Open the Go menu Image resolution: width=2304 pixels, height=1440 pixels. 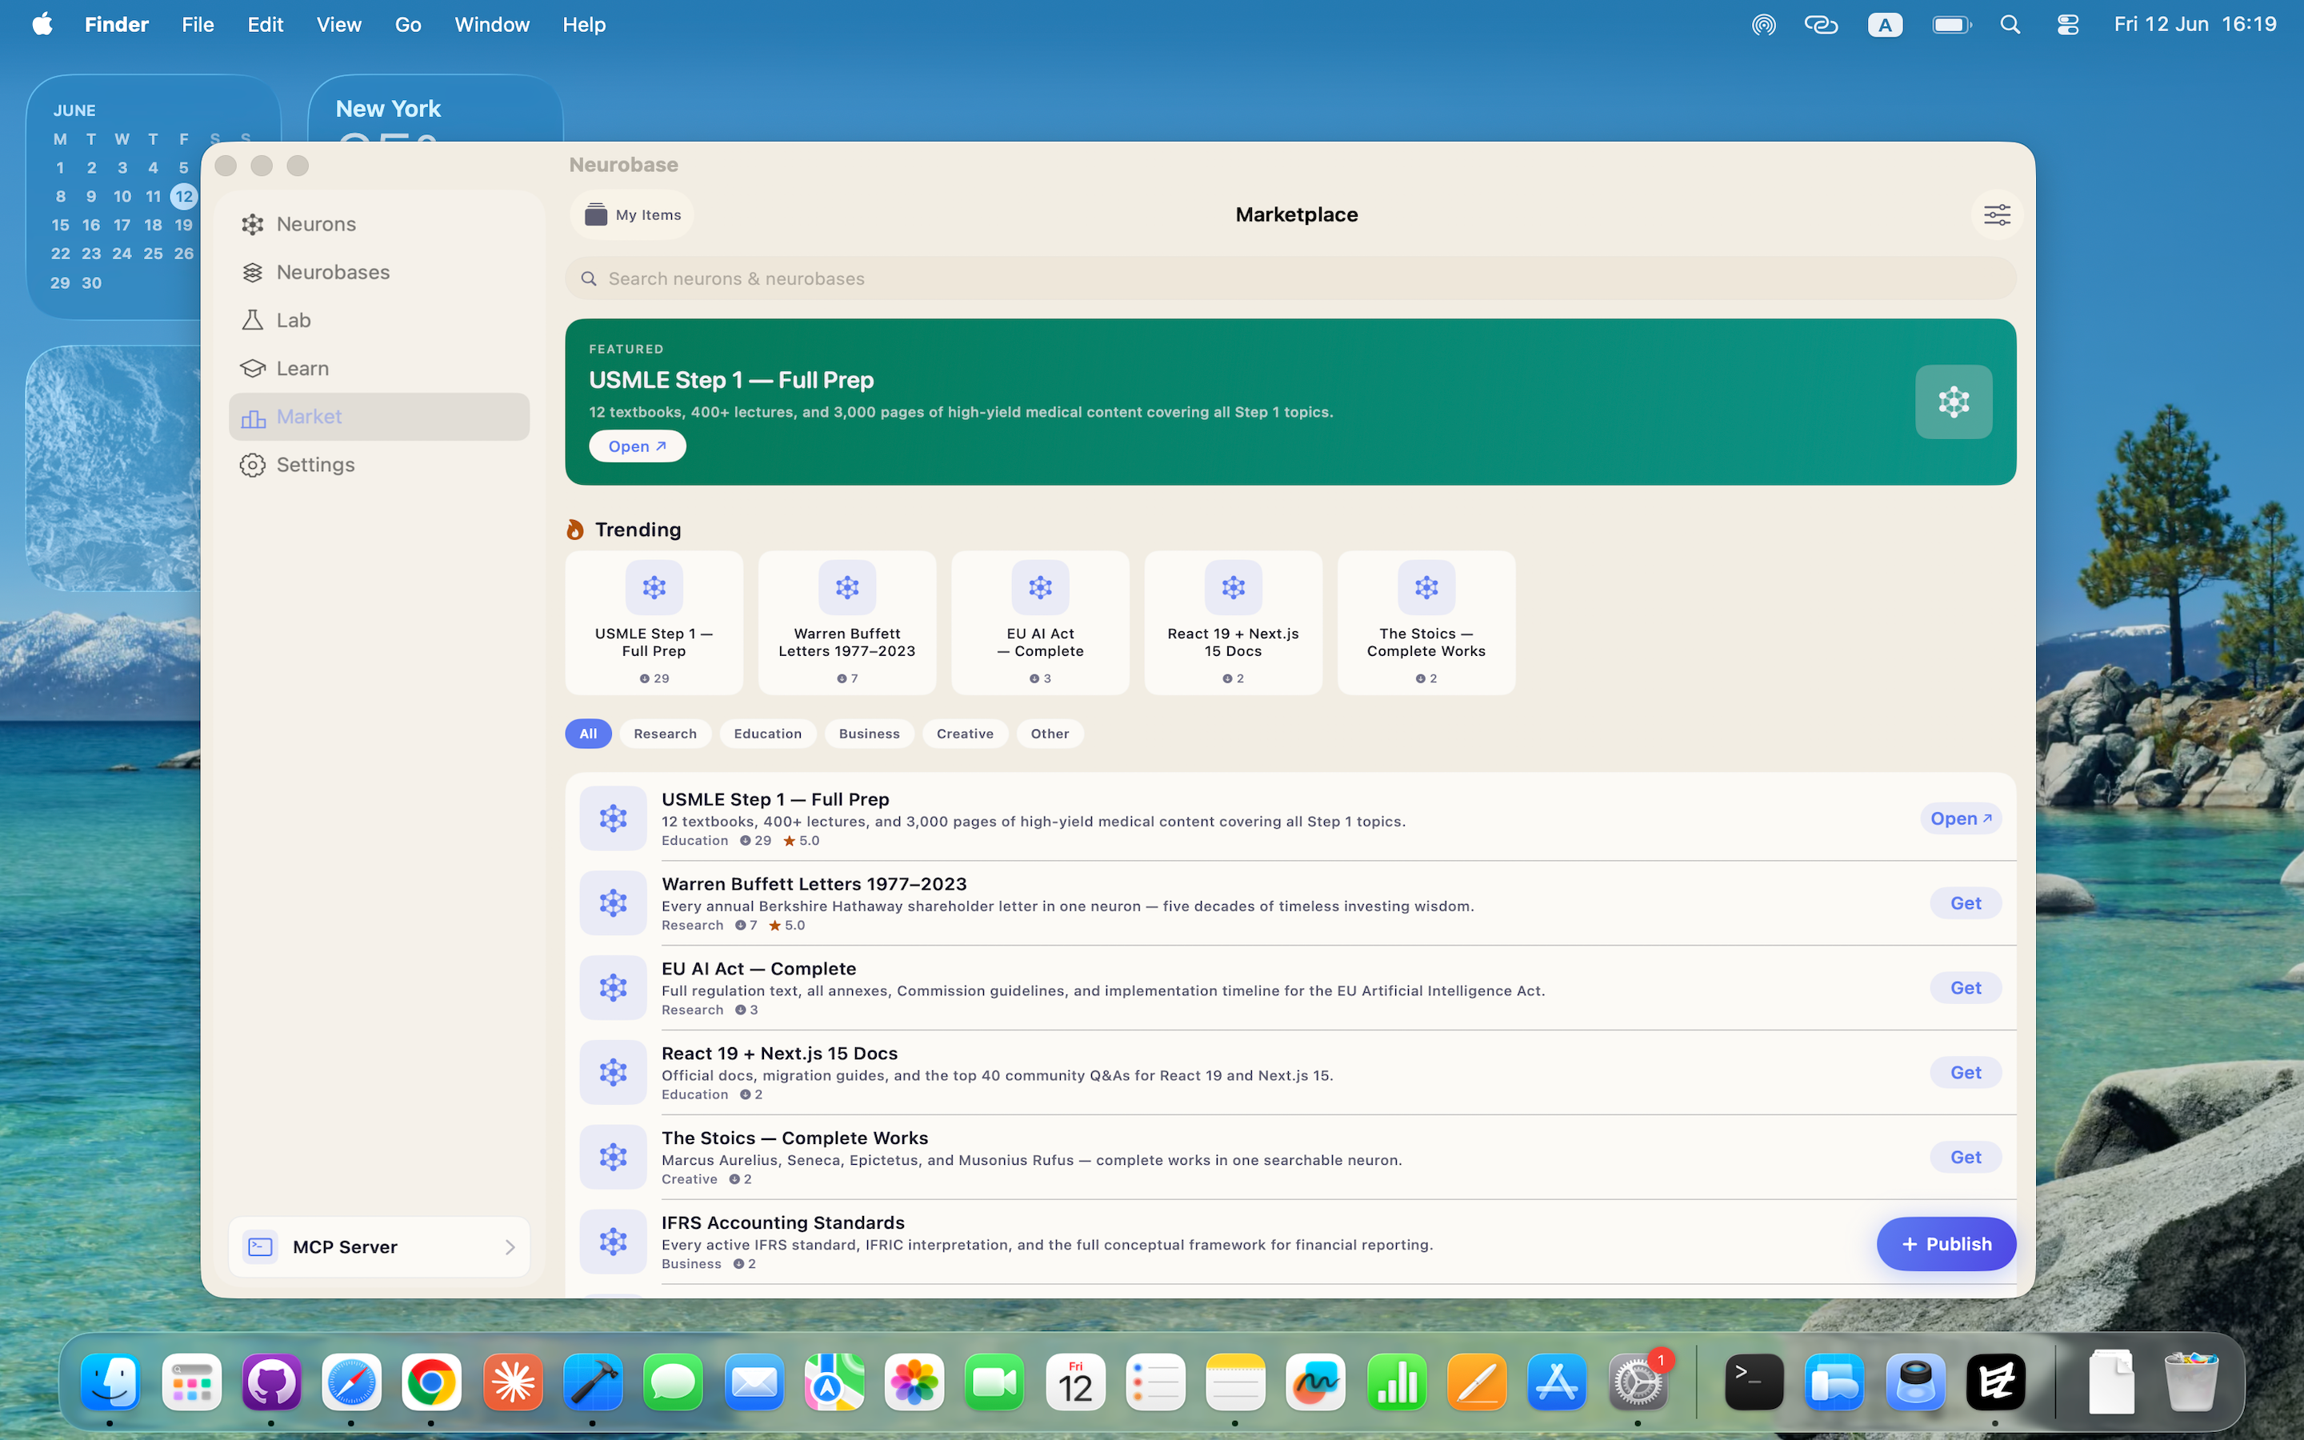click(x=407, y=25)
